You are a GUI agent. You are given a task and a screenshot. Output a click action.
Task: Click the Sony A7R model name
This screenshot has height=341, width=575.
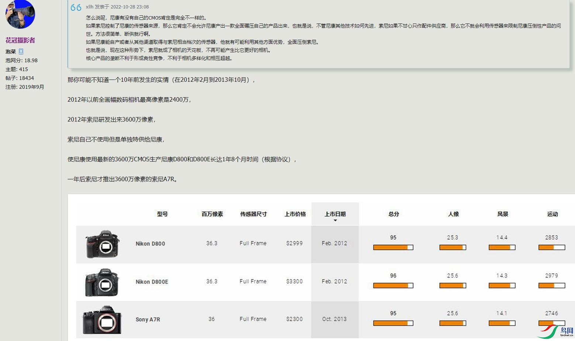point(148,320)
